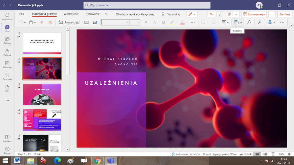This screenshot has width=294, height=165.
Task: Click Nowy slajd button
Action: tap(69, 22)
